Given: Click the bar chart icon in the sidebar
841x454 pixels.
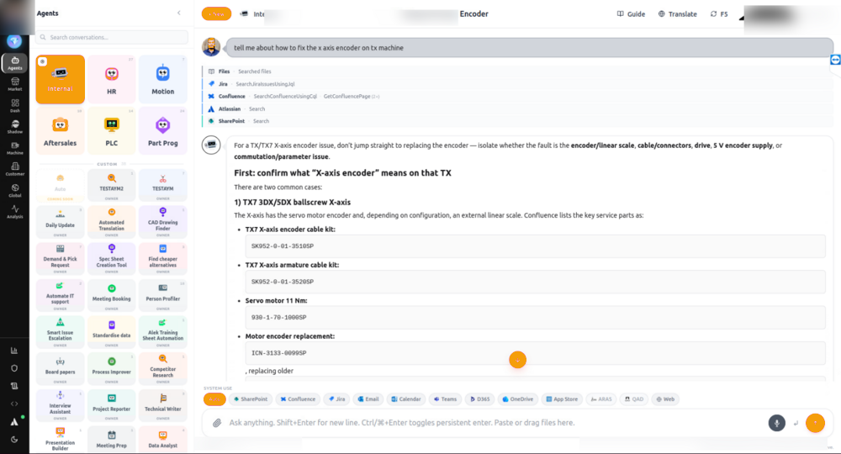Looking at the screenshot, I should pyautogui.click(x=14, y=351).
